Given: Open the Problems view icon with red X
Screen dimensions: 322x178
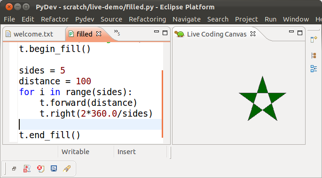Looking at the screenshot, I should click(x=27, y=169).
